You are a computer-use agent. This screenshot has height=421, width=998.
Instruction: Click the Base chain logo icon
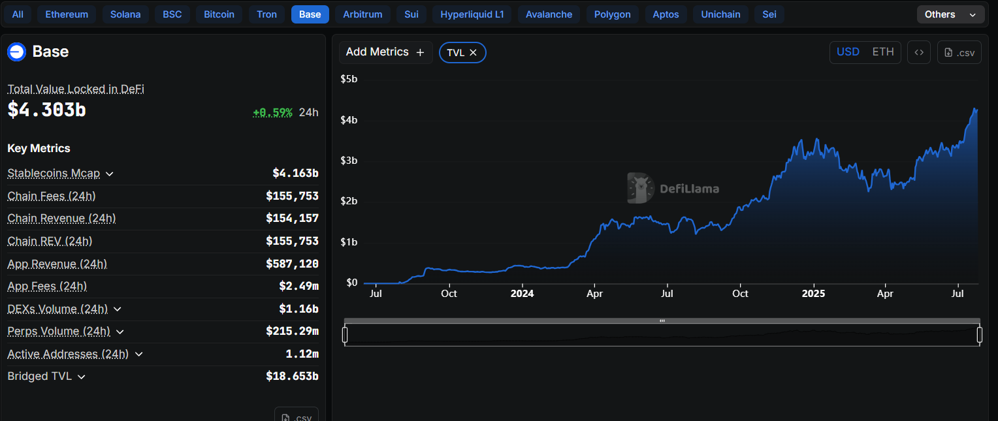(x=16, y=52)
